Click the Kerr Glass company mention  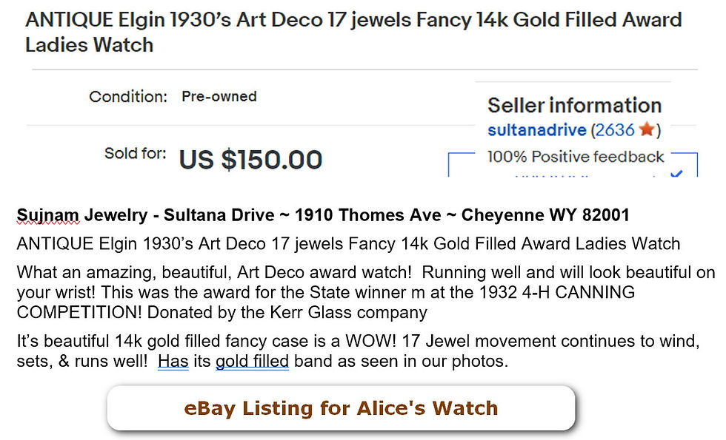click(348, 312)
